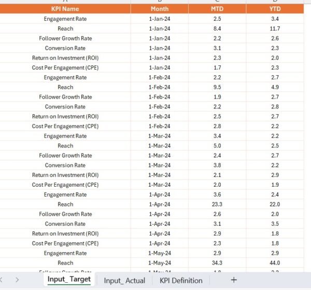Select MTD value 8.4 for Reach January
This screenshot has height=290, width=311.
pyautogui.click(x=217, y=29)
